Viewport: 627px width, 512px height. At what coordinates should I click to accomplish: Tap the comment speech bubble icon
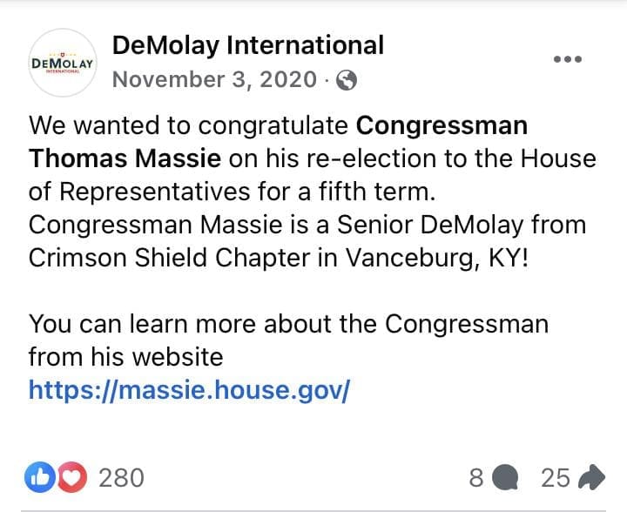pos(504,477)
